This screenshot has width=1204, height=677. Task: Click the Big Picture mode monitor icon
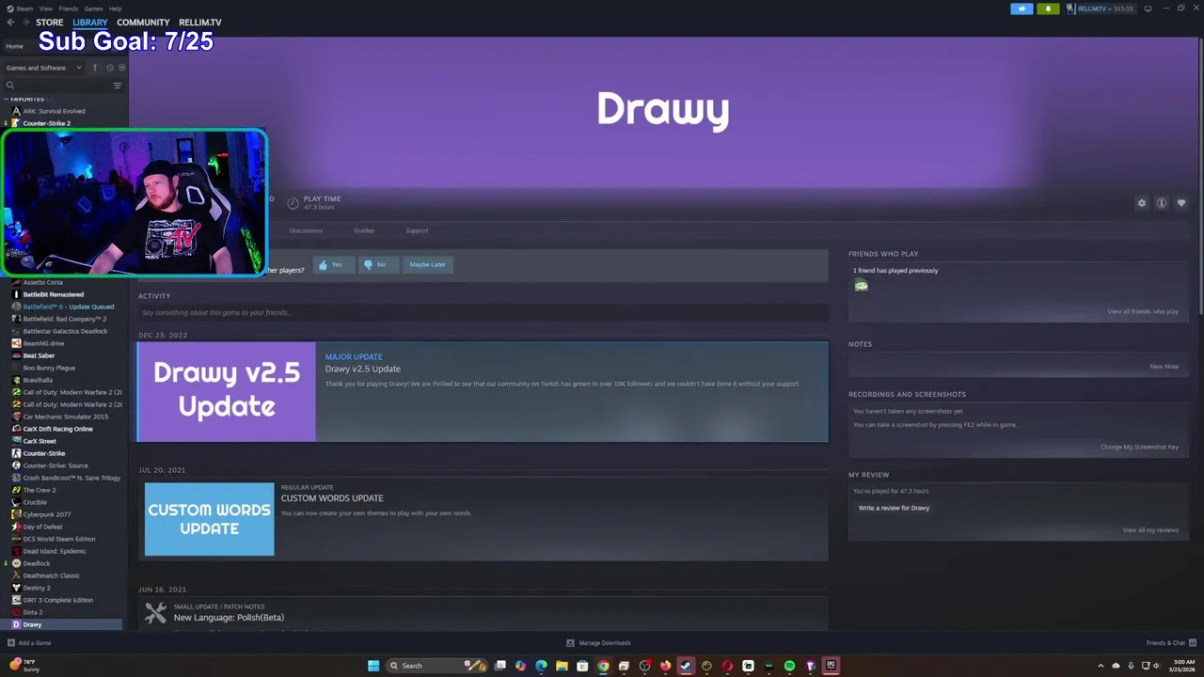[x=1148, y=8]
